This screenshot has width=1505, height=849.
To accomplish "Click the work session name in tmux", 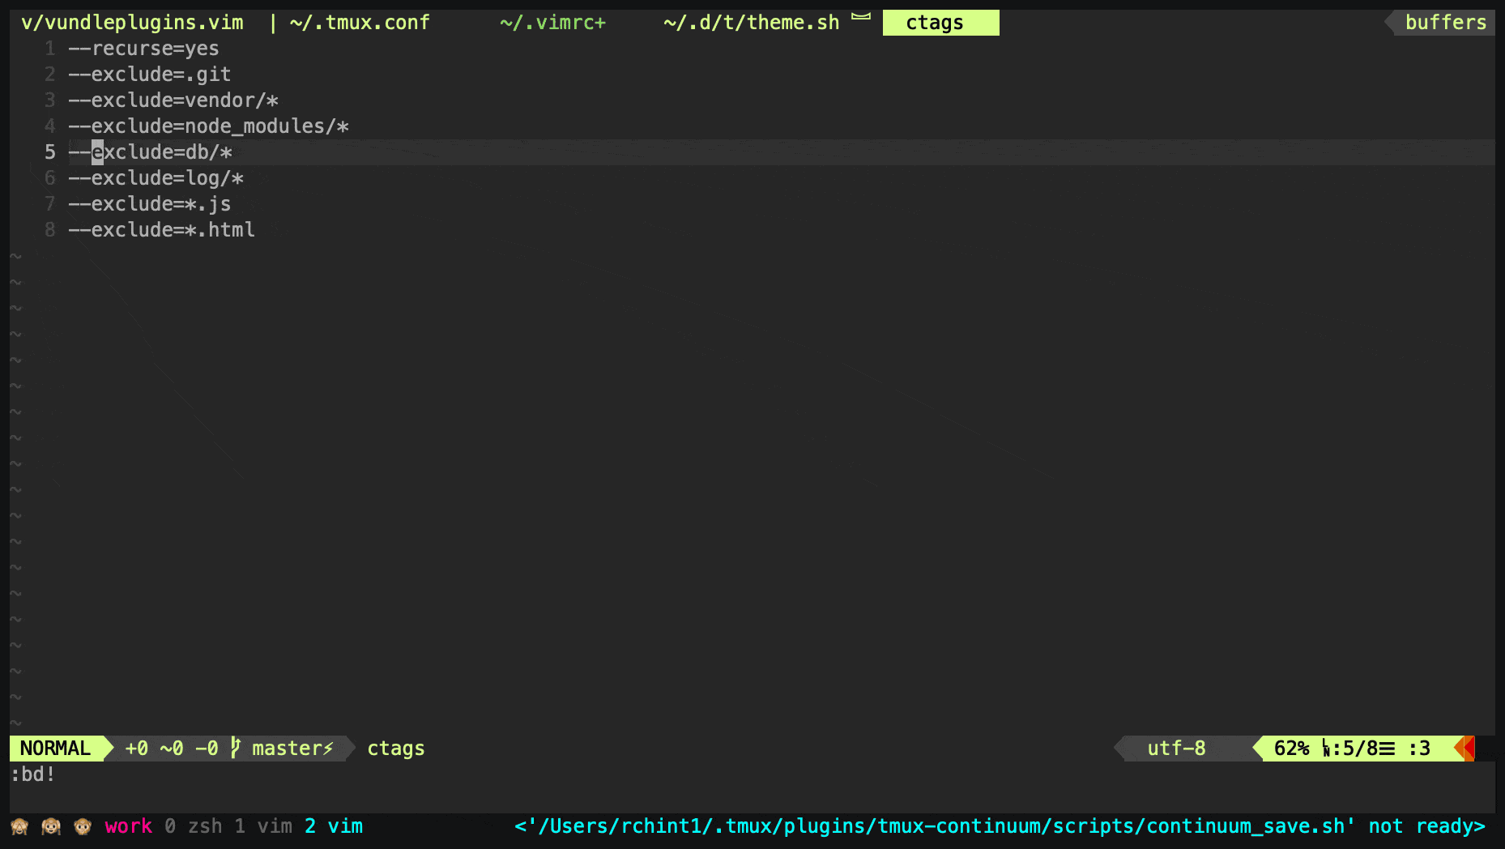I will coord(128,826).
